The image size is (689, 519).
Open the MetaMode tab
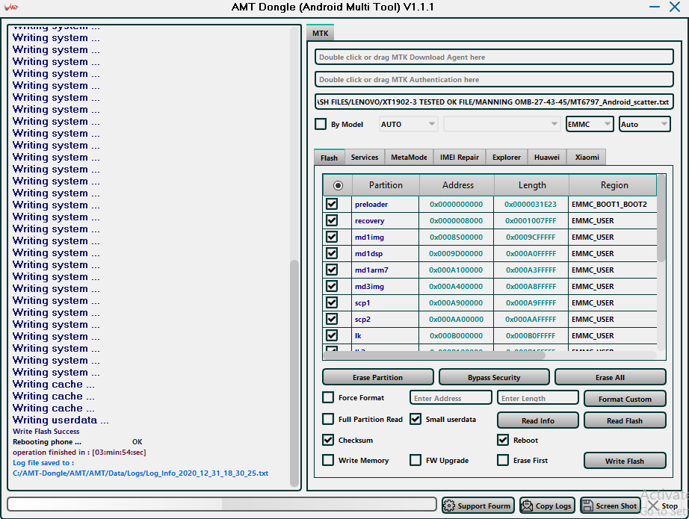(409, 157)
